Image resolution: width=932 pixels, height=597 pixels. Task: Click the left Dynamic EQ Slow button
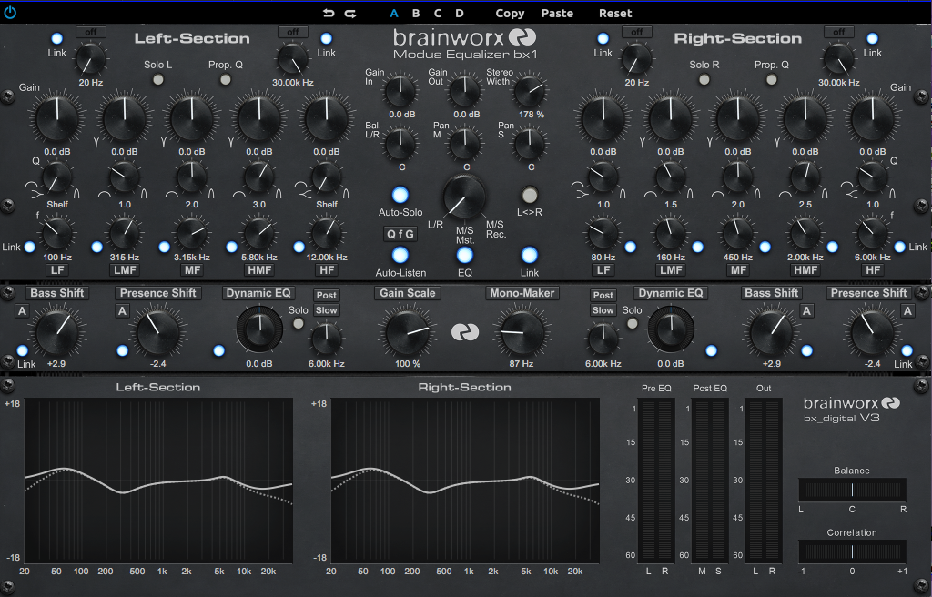click(x=327, y=309)
